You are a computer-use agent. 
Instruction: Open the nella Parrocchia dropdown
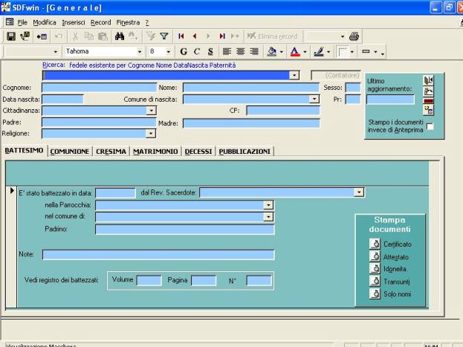268,205
